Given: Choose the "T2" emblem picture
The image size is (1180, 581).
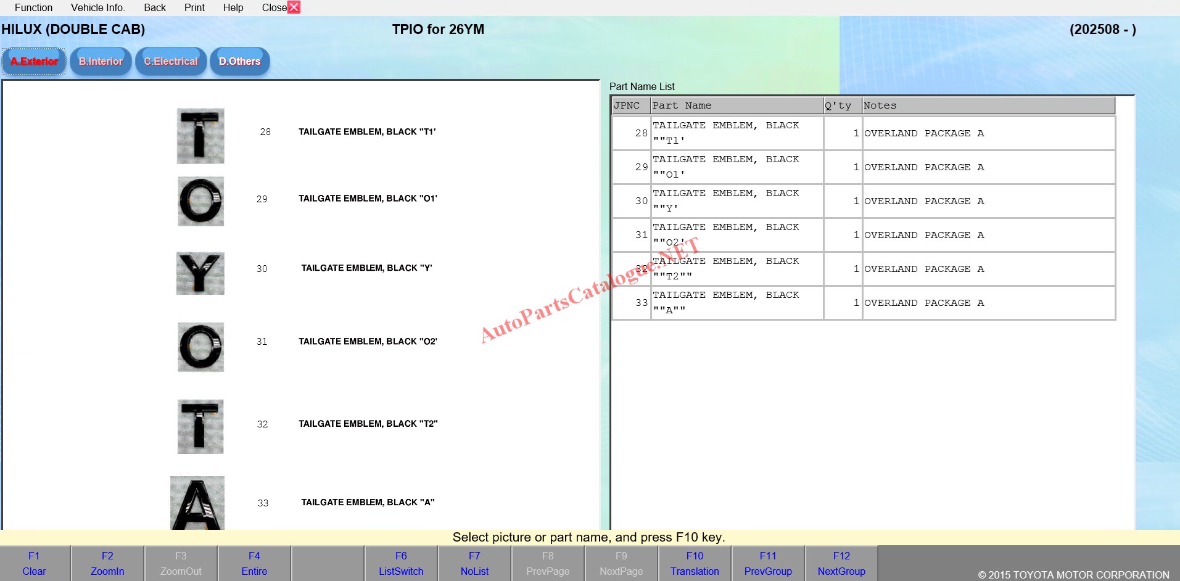Looking at the screenshot, I should point(200,426).
